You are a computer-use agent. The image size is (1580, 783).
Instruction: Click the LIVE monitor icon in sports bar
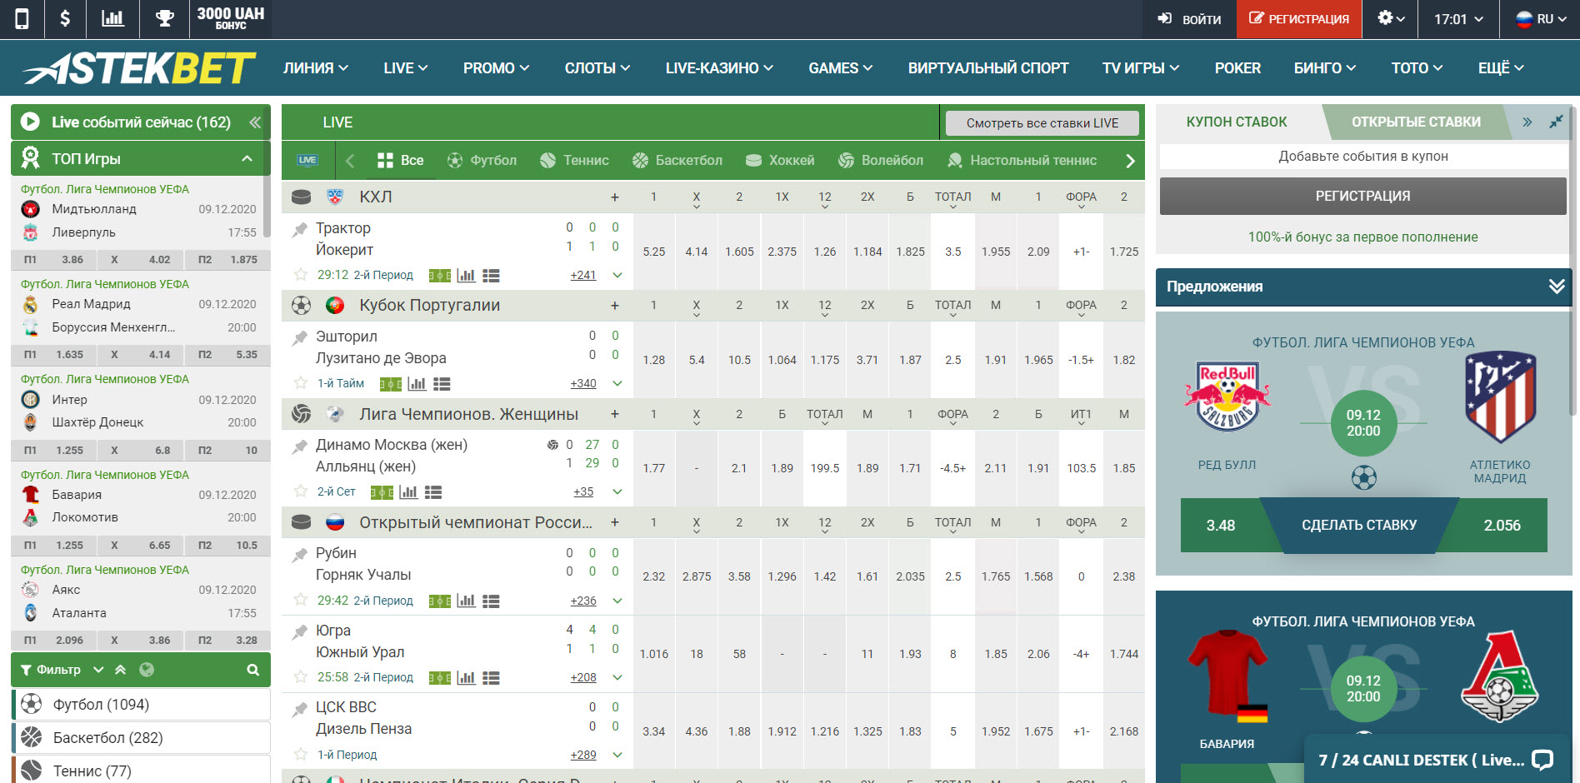click(307, 160)
